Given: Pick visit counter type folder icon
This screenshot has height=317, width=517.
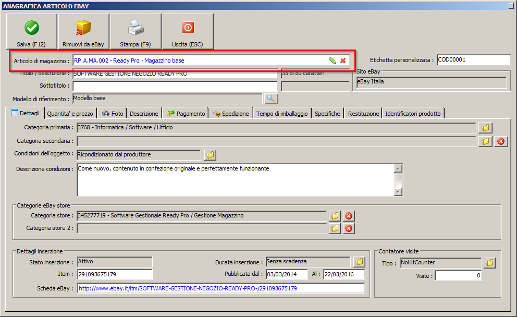Looking at the screenshot, I should pos(489,263).
